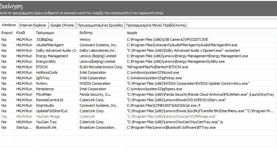Click the Broadcom Corporation. publisher cell
Image resolution: width=277 pixels, height=151 pixels.
[97, 127]
